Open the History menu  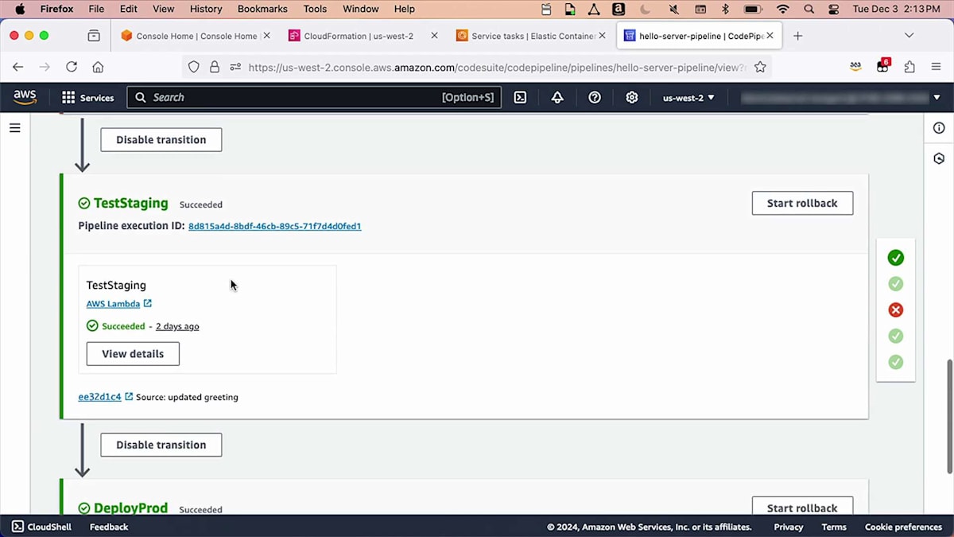[206, 9]
